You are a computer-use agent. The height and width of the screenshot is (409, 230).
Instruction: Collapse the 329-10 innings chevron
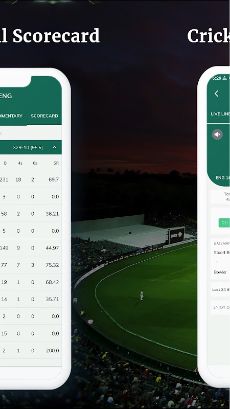click(55, 147)
